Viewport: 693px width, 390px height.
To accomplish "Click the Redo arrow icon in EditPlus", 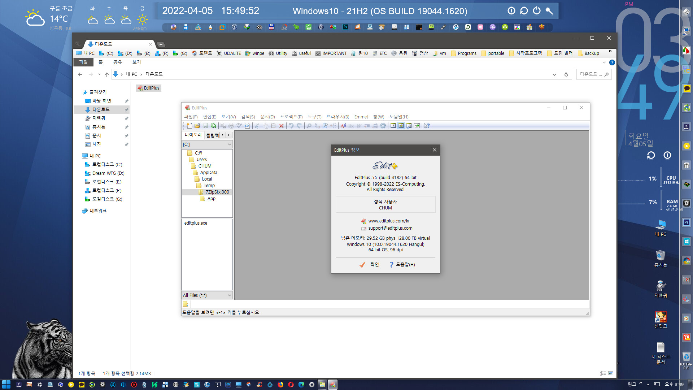I will pyautogui.click(x=299, y=126).
